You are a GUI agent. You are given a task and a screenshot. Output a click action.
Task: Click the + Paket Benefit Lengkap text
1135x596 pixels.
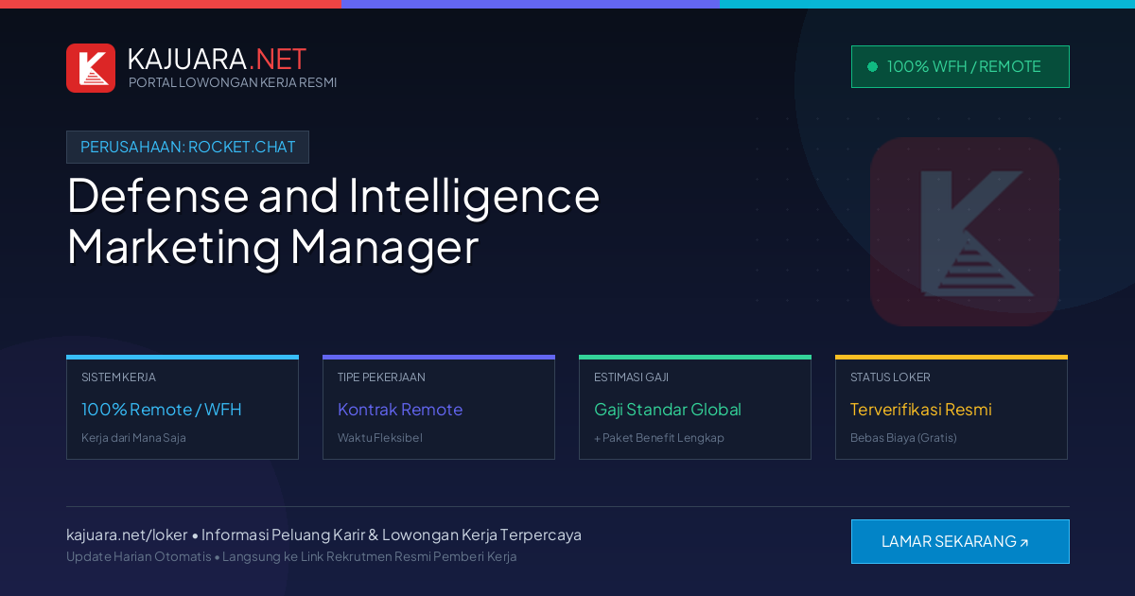click(659, 438)
